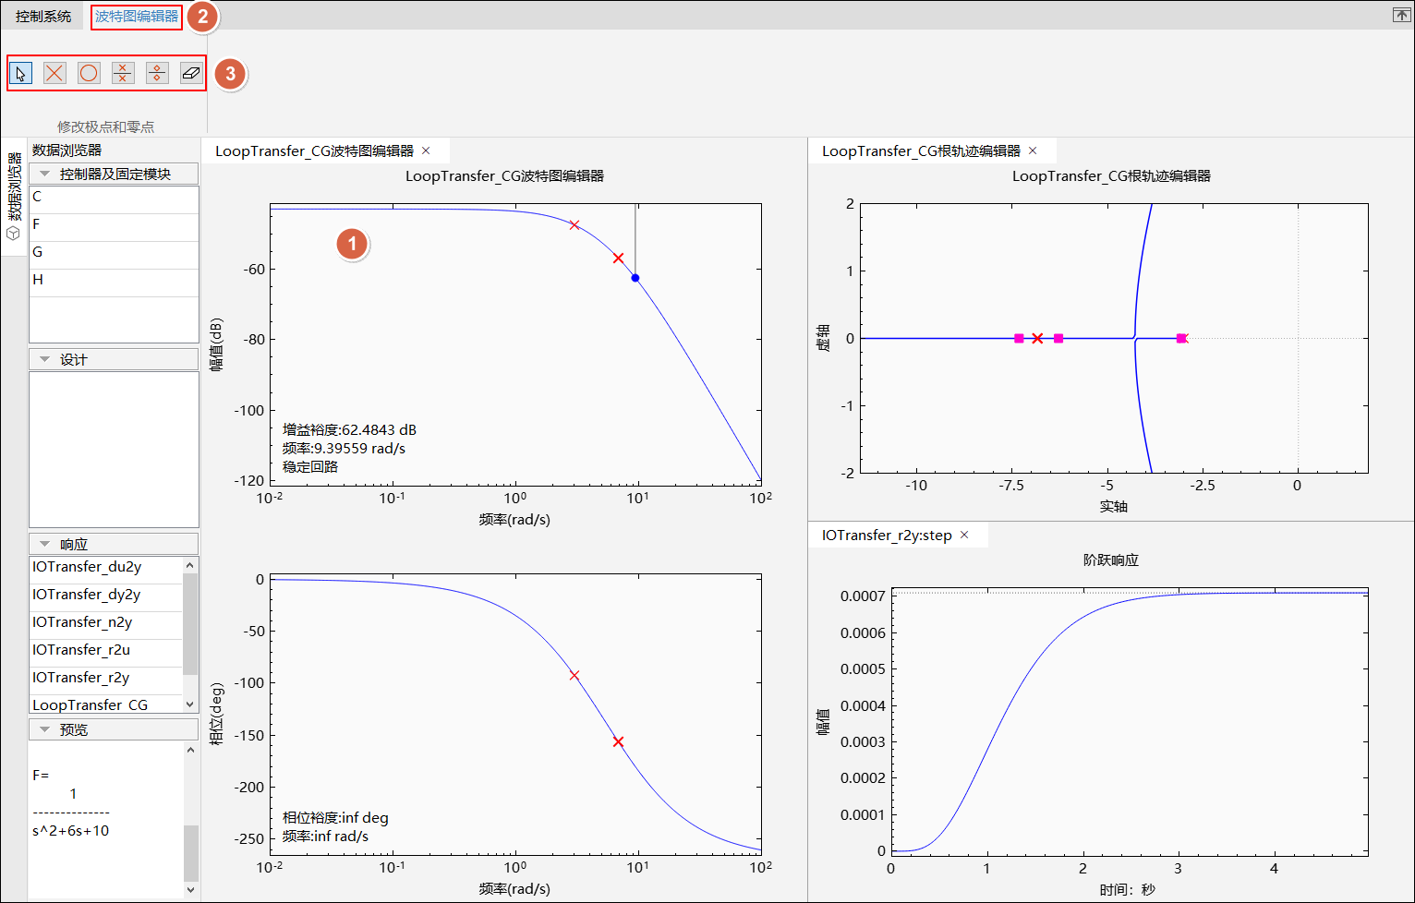Collapse the 设计 section

coord(44,359)
